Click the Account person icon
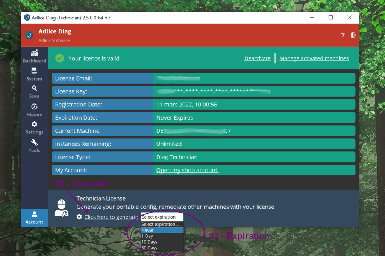The height and width of the screenshot is (256, 385). [x=34, y=214]
